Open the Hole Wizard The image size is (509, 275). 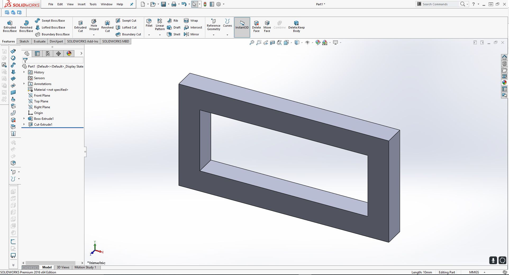[x=94, y=25]
